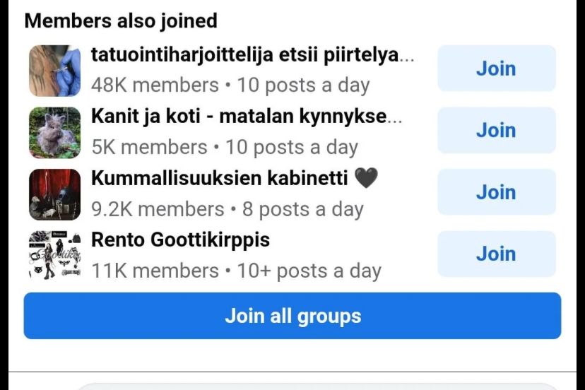Click the 11K members details text

(236, 271)
